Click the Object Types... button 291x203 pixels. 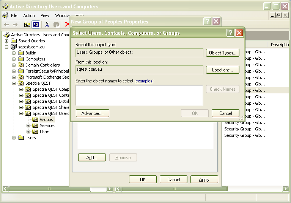click(x=222, y=53)
